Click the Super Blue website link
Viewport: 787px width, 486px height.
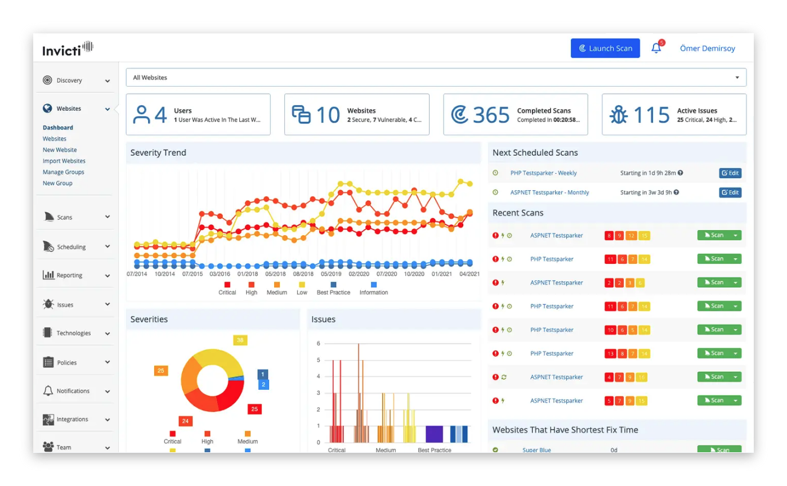(x=536, y=450)
